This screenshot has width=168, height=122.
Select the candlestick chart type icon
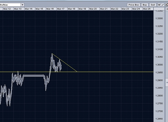(159, 5)
